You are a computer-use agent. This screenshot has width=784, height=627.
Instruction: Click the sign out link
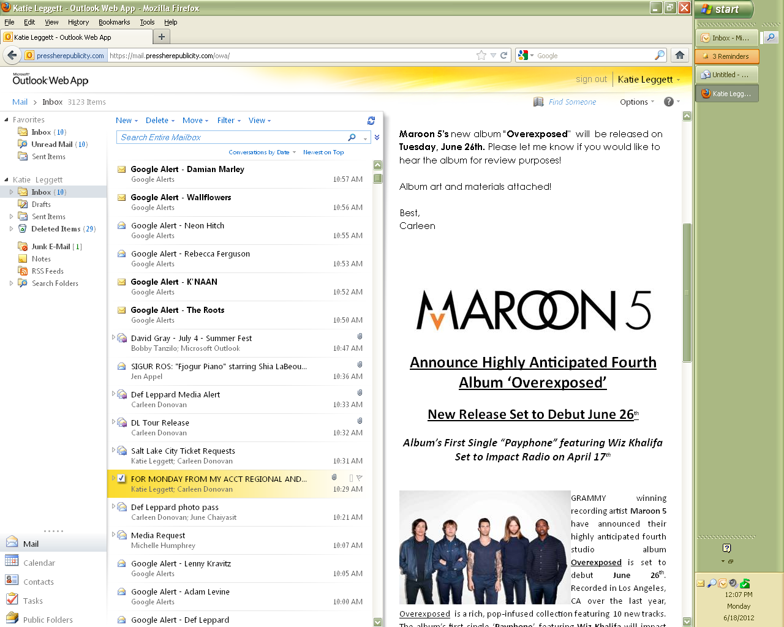click(591, 79)
